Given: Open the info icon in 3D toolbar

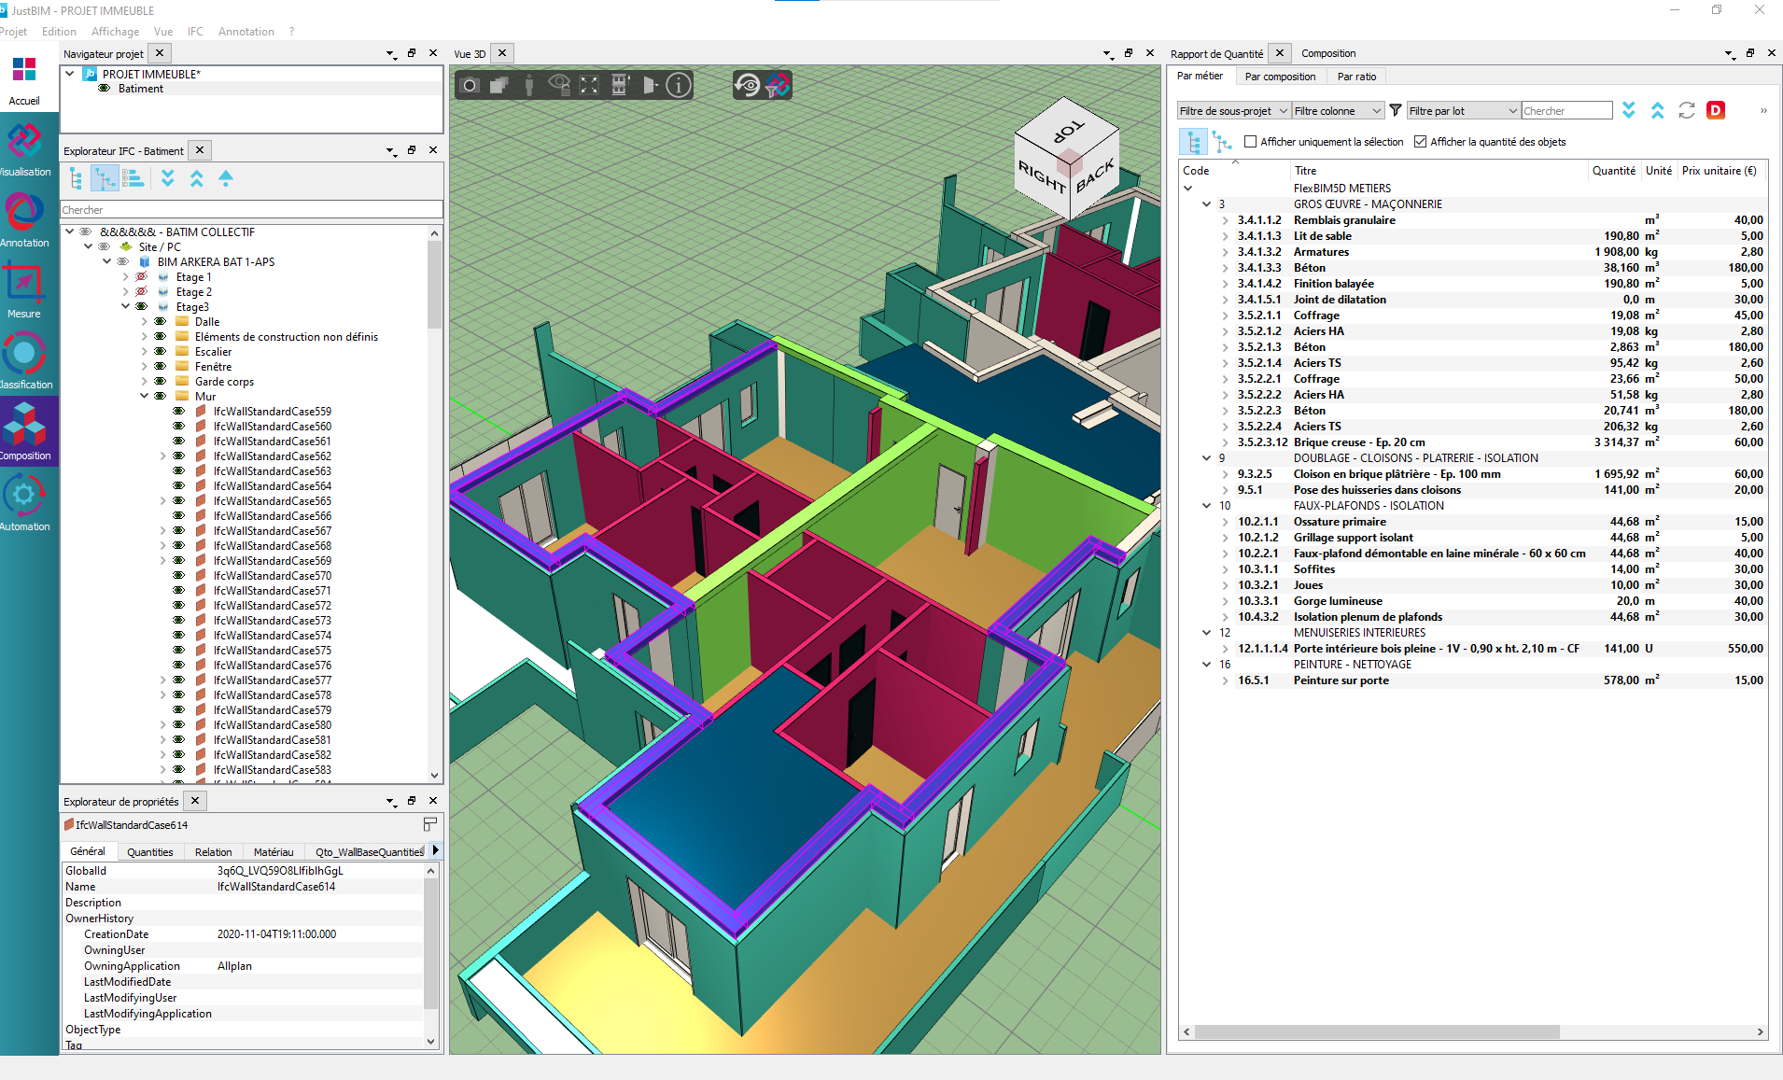Looking at the screenshot, I should coord(679,86).
